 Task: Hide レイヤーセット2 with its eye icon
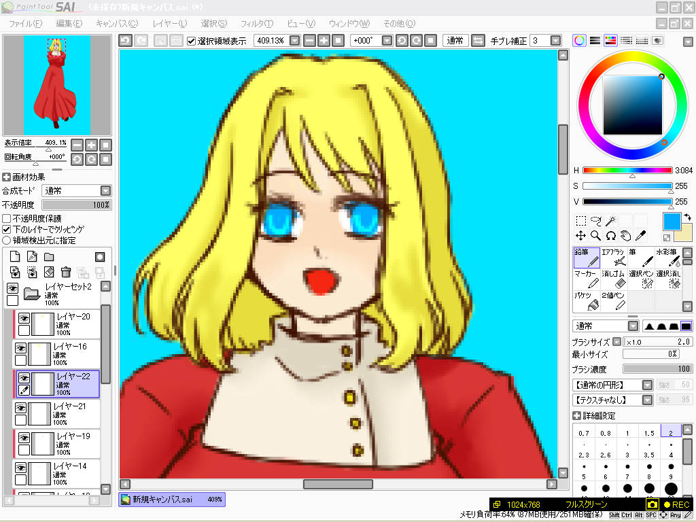(x=12, y=288)
